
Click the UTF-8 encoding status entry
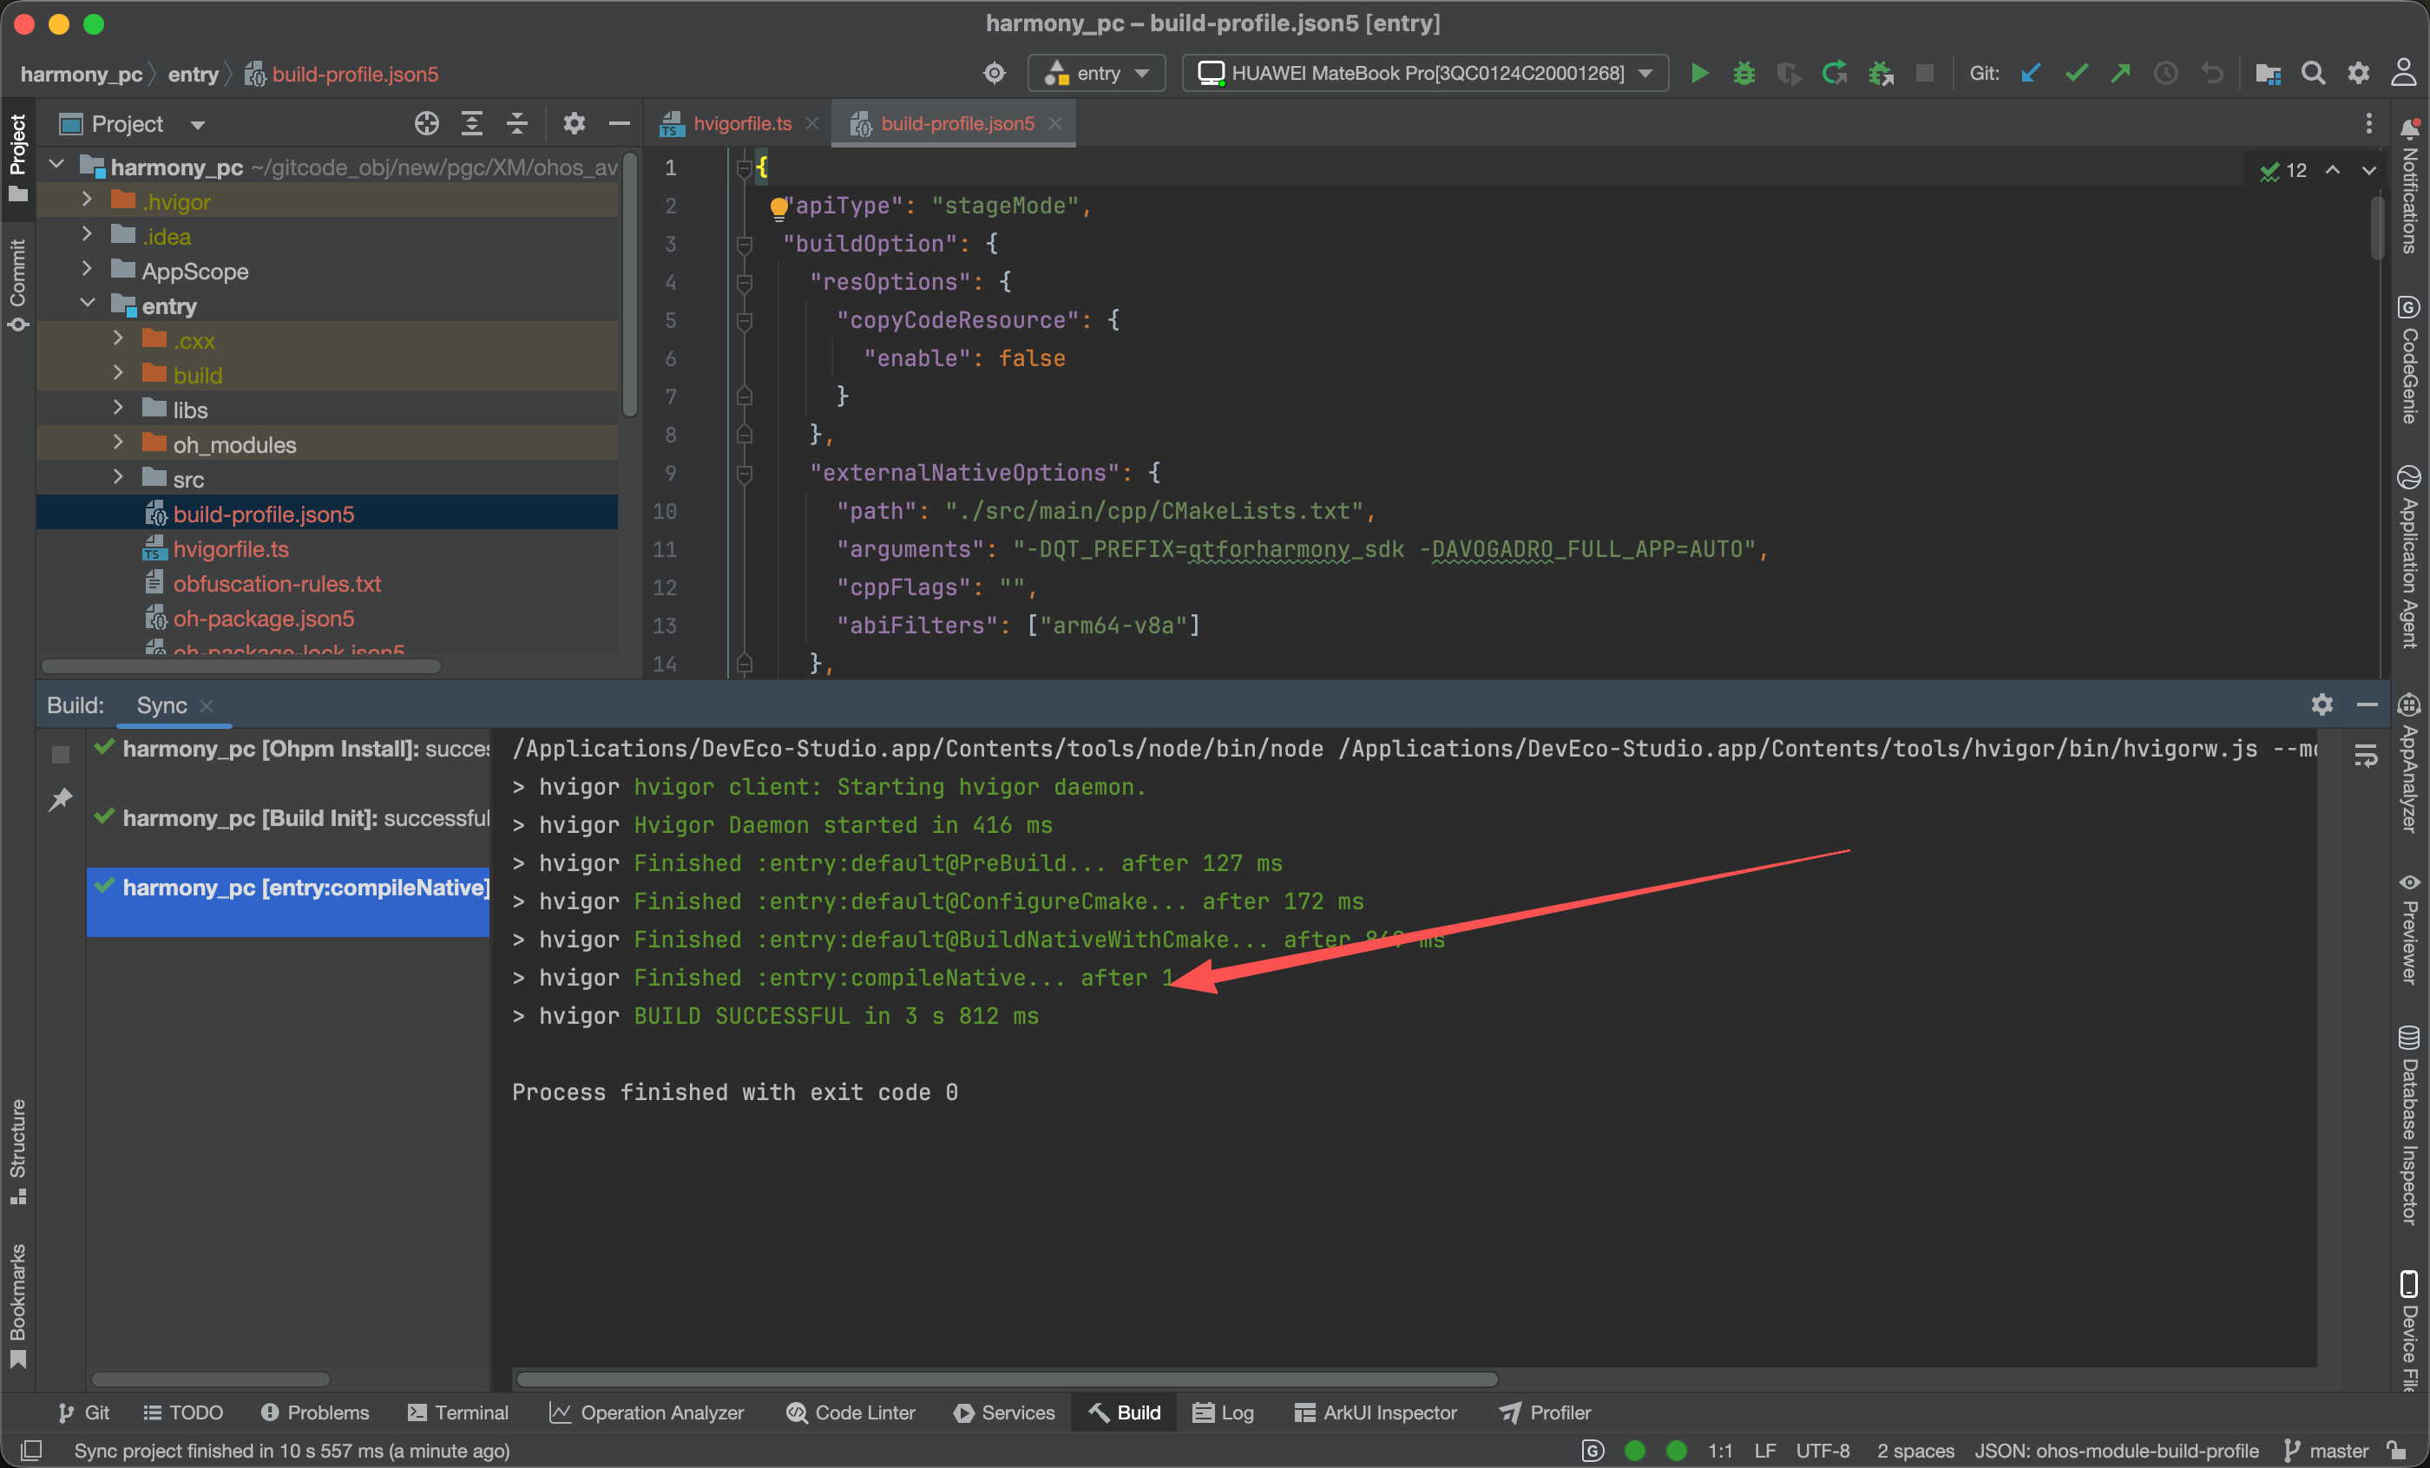click(1822, 1451)
